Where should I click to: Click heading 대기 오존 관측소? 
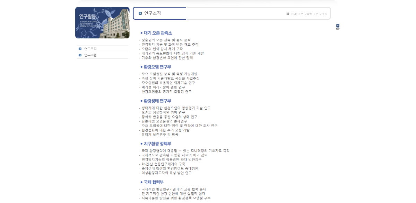(158, 33)
